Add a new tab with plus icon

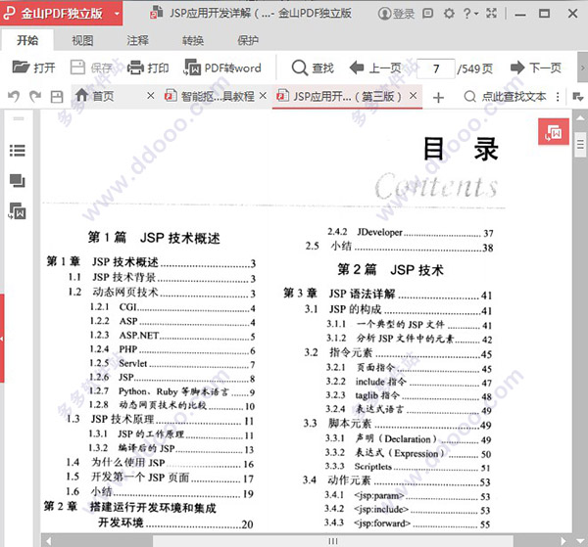point(438,98)
